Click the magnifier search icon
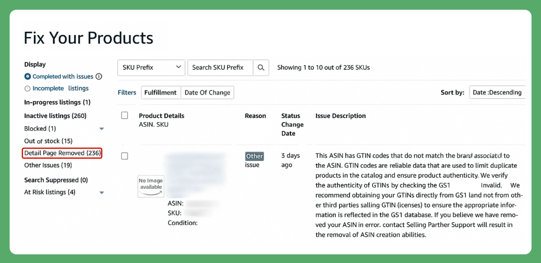This screenshot has width=541, height=263. point(261,68)
